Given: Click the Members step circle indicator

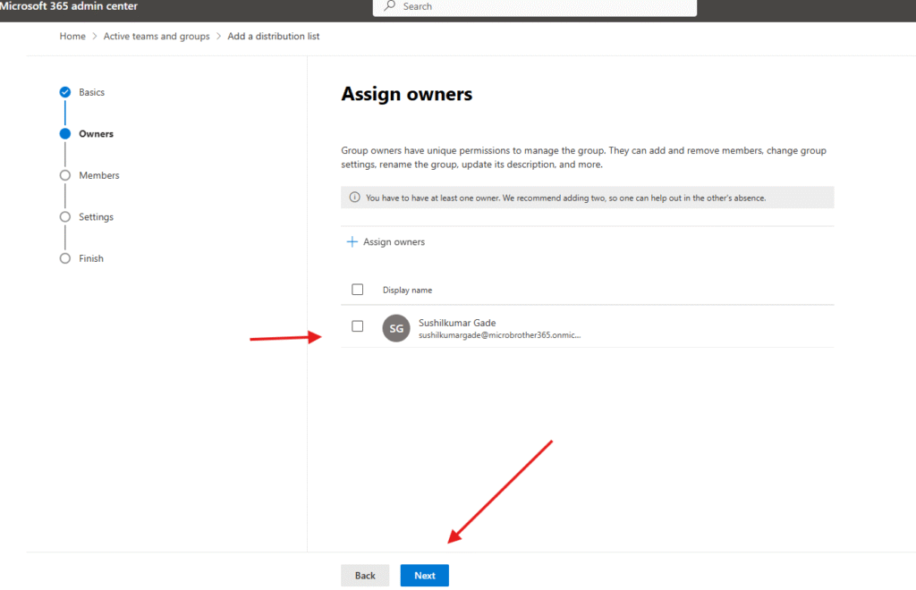Looking at the screenshot, I should (x=64, y=175).
